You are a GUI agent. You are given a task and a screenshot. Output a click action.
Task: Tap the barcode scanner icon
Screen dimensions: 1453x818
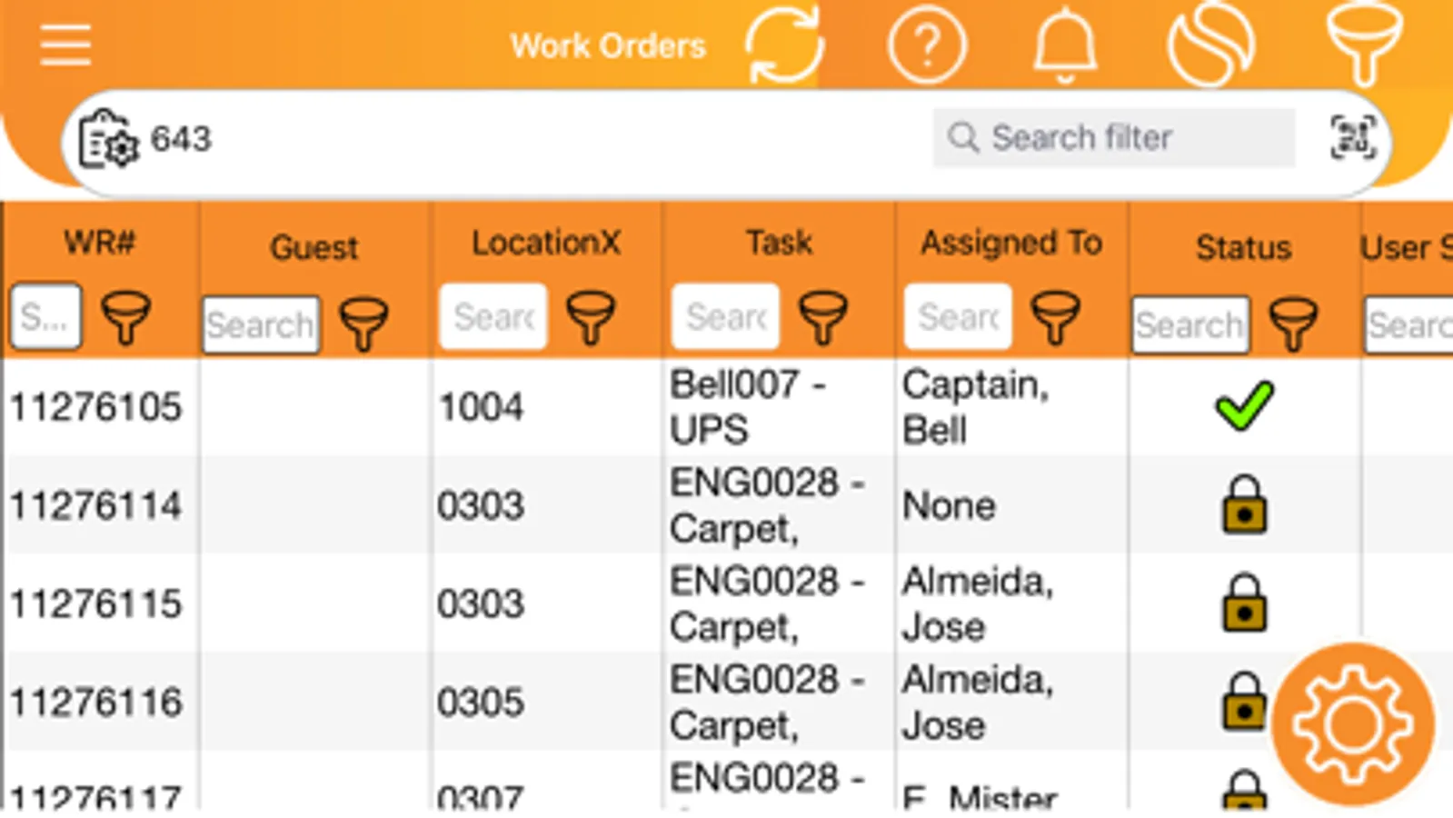tap(1353, 138)
